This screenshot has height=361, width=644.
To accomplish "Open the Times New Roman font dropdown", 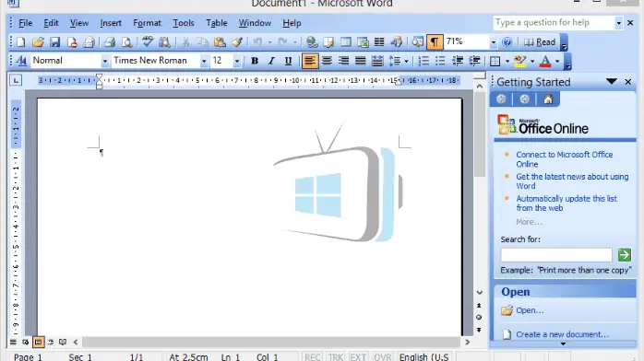I will click(x=204, y=61).
